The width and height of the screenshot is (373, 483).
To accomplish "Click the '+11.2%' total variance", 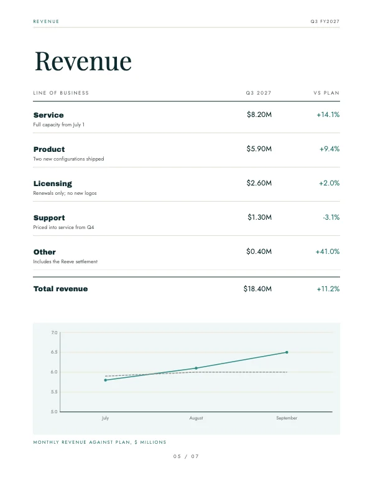I will tap(328, 289).
